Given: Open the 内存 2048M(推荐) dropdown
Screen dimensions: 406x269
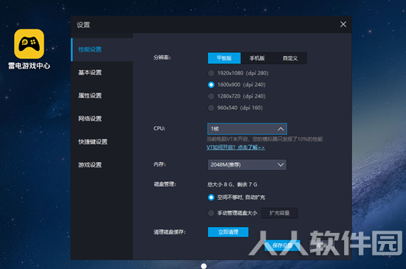Looking at the screenshot, I should [x=247, y=164].
